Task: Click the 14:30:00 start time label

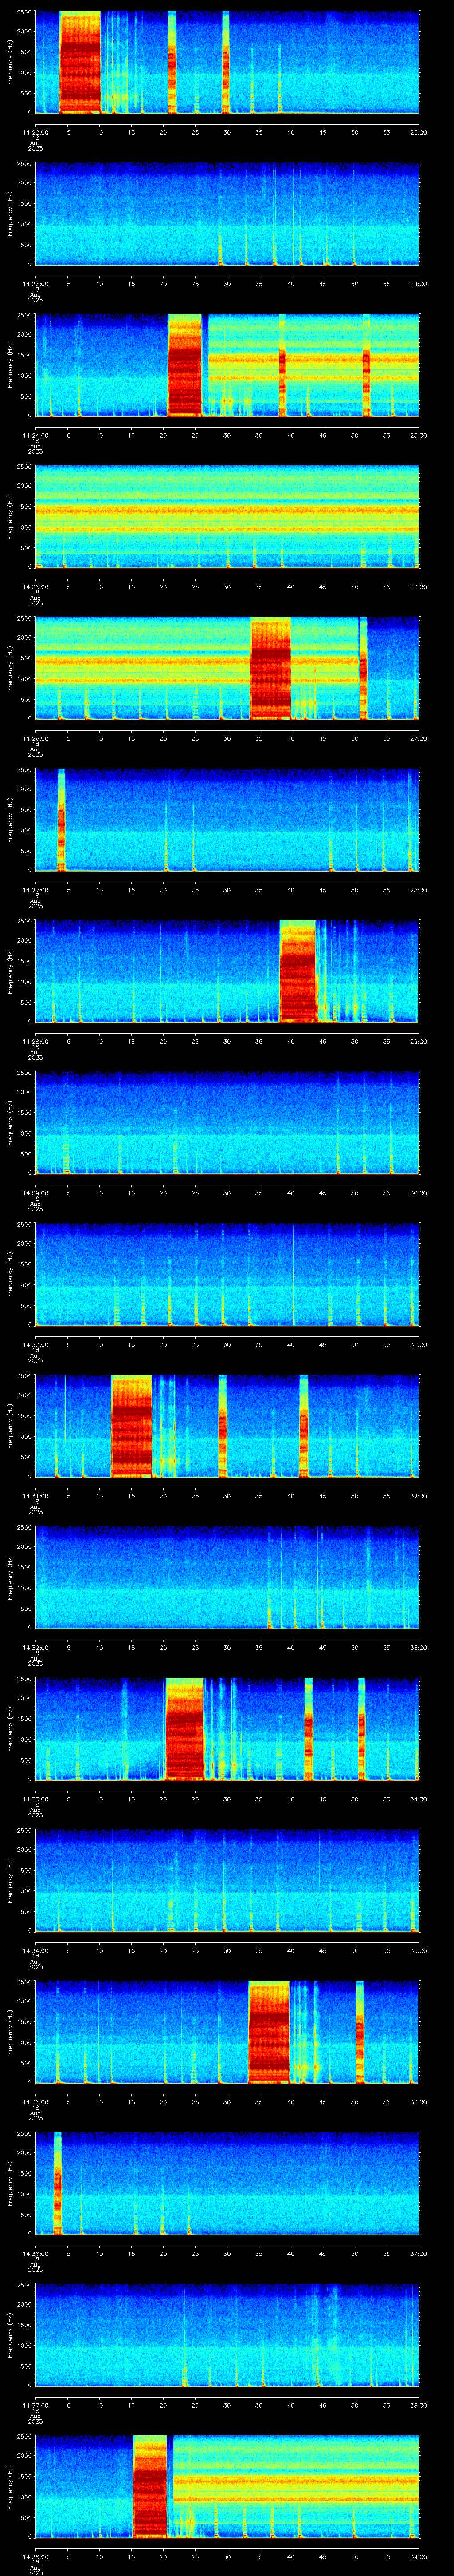Action: [35, 1344]
